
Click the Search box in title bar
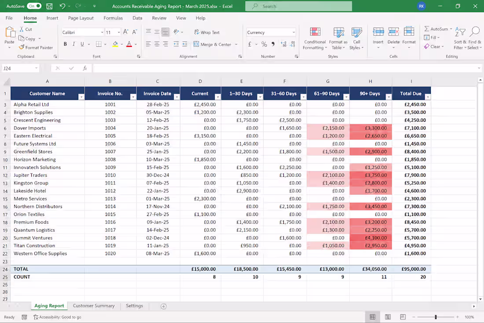[298, 6]
